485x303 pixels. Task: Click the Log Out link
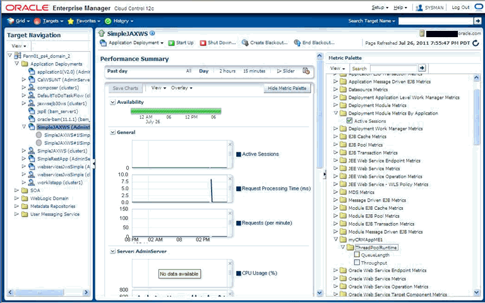click(460, 8)
